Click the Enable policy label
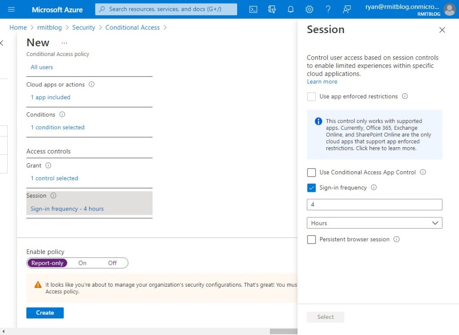This screenshot has height=335, width=459. (45, 252)
